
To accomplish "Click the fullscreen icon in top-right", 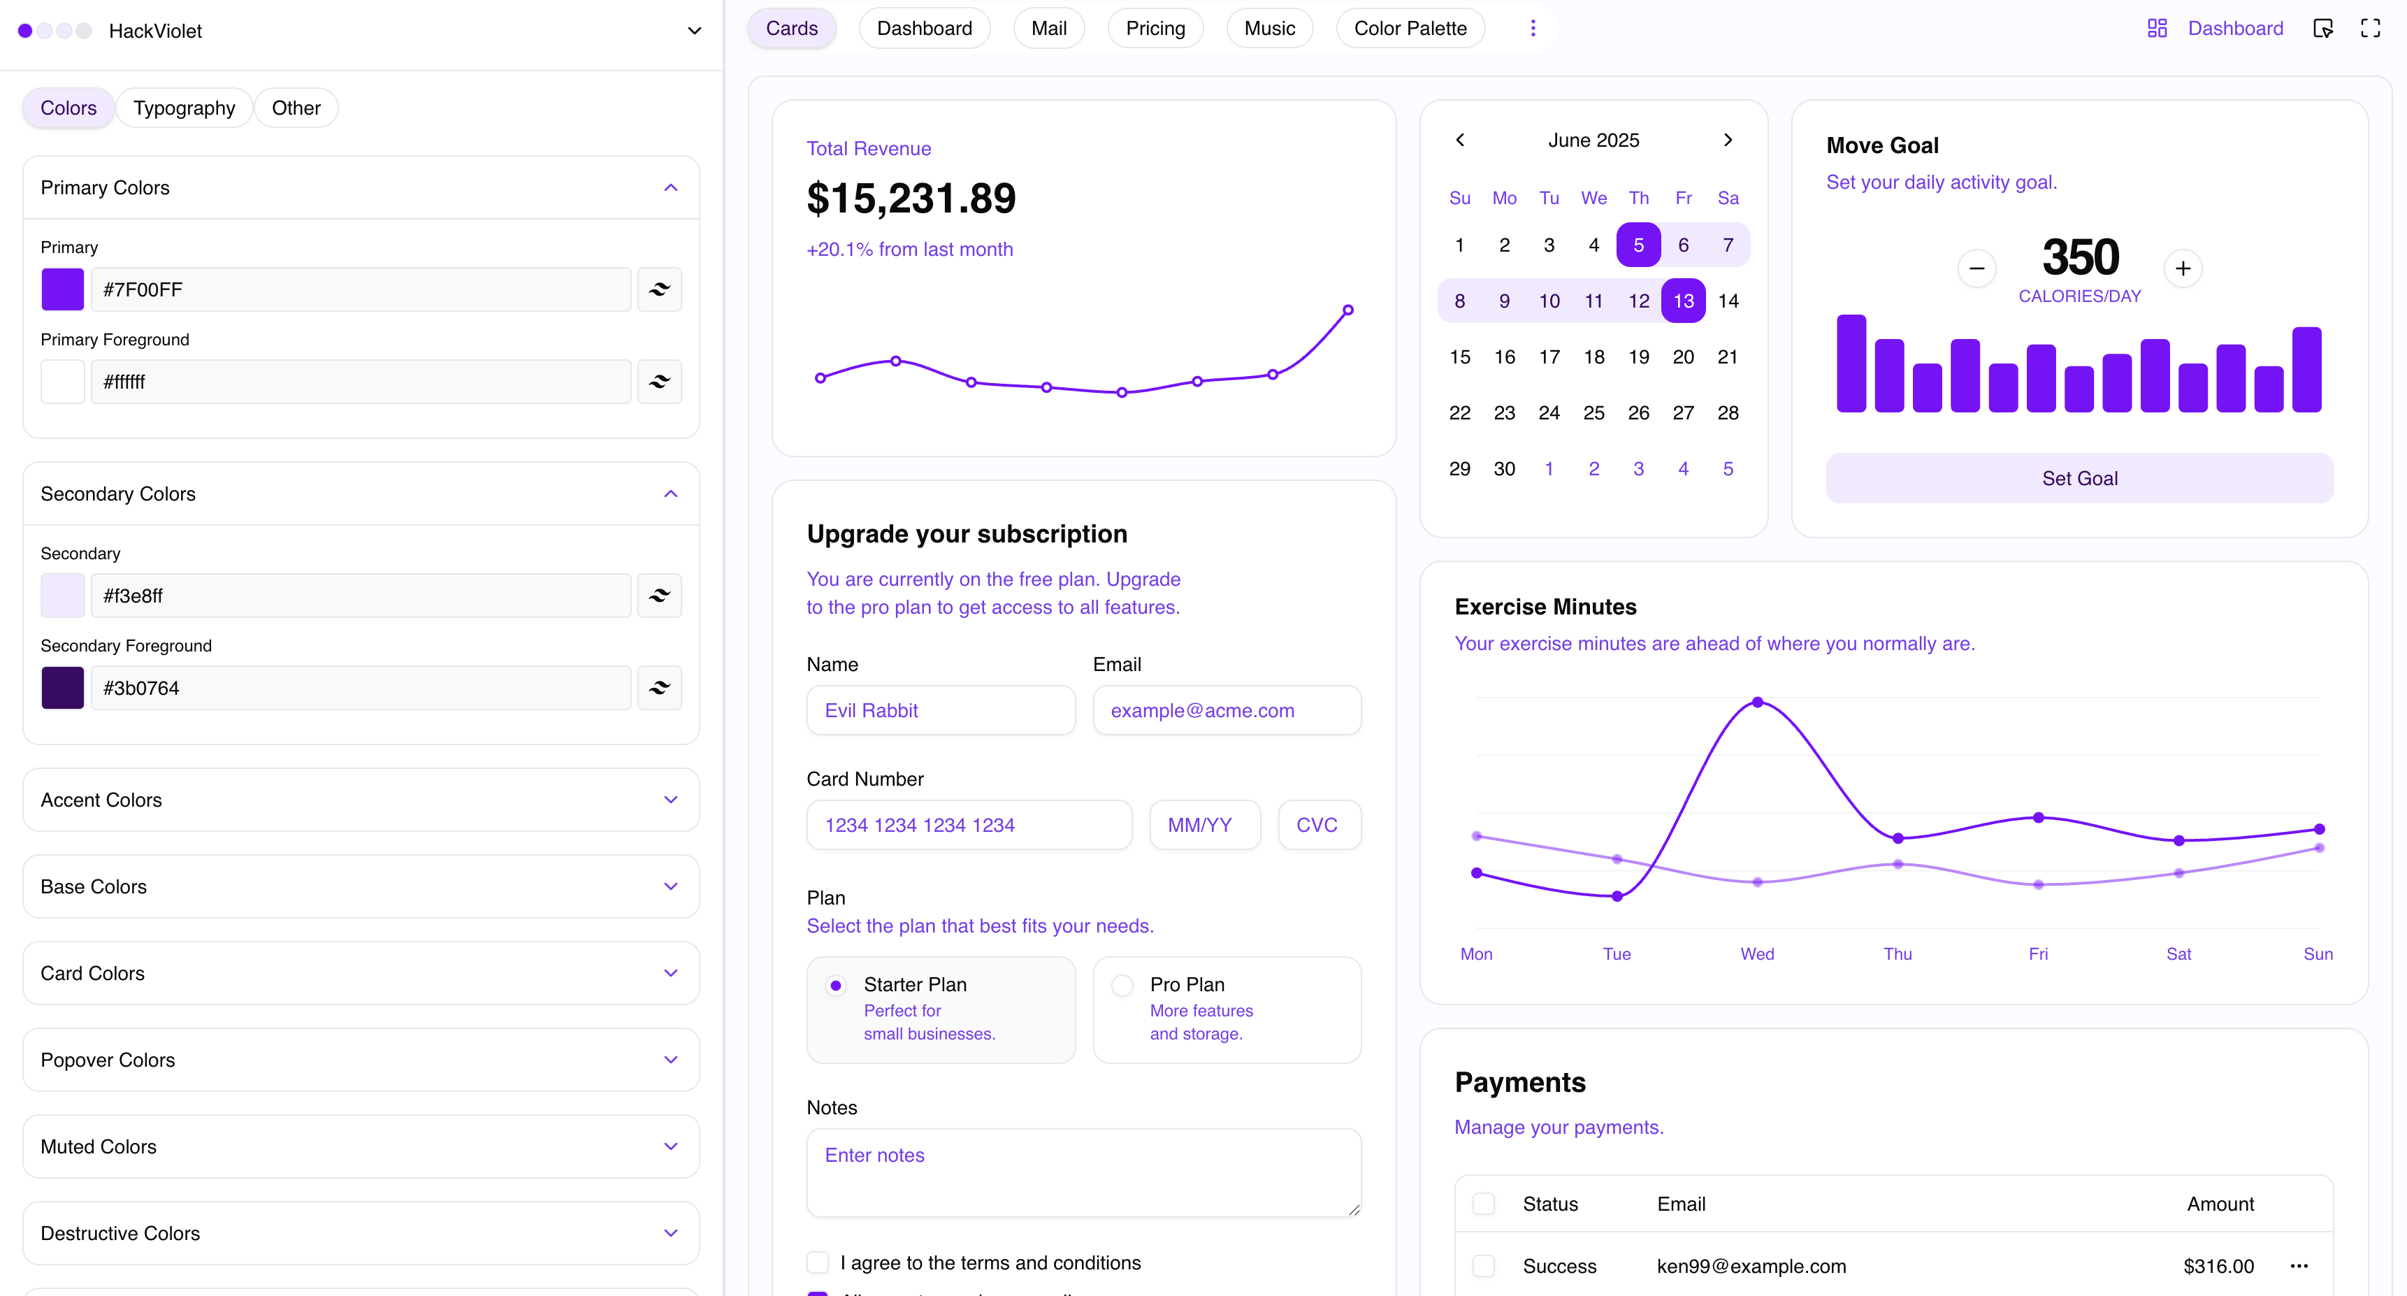I will (2370, 28).
